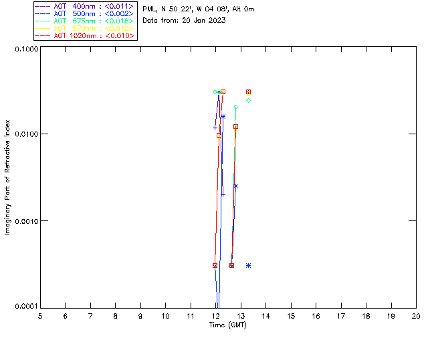
Task: Click the green diamond at top near 12 GMT
Action: (215, 92)
